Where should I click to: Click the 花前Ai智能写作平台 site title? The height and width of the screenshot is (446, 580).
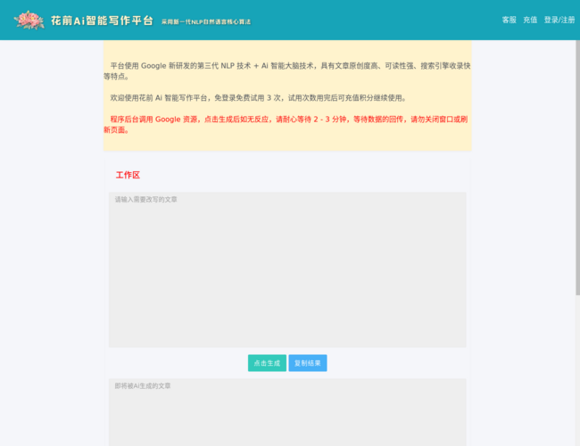[102, 21]
